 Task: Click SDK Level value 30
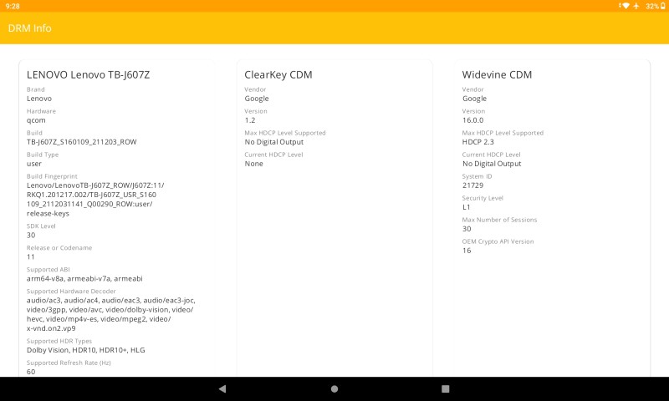pyautogui.click(x=31, y=236)
